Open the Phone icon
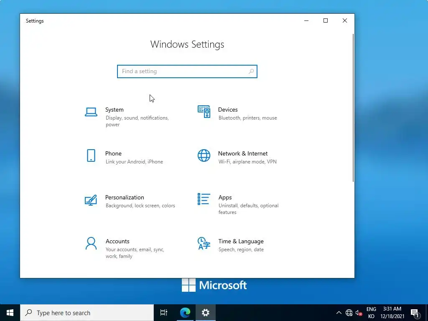 [91, 155]
